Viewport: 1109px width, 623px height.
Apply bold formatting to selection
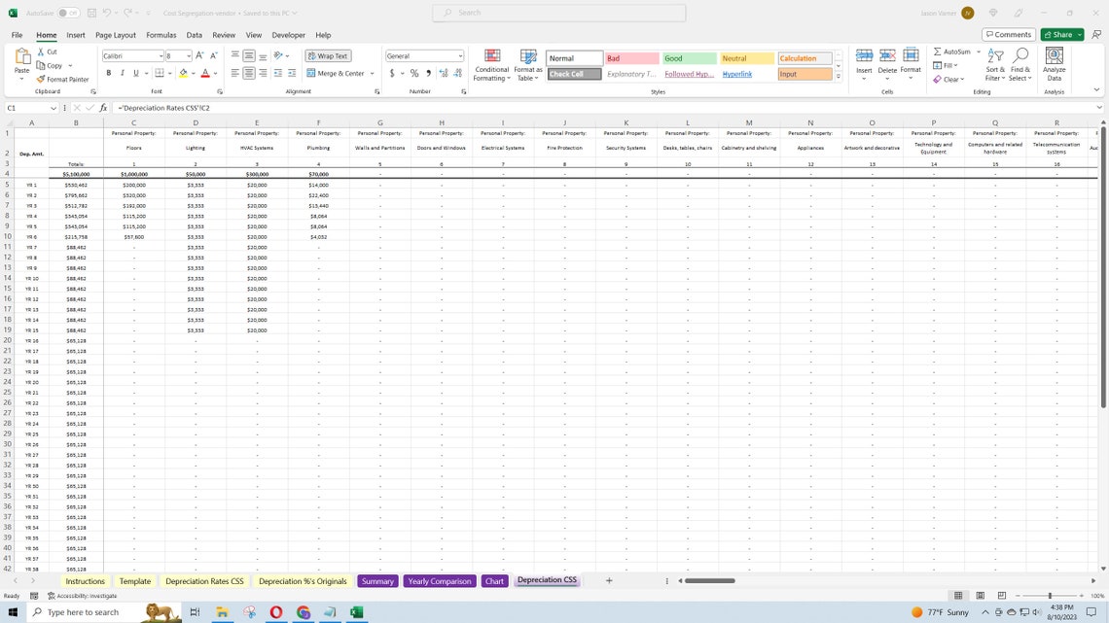point(108,72)
